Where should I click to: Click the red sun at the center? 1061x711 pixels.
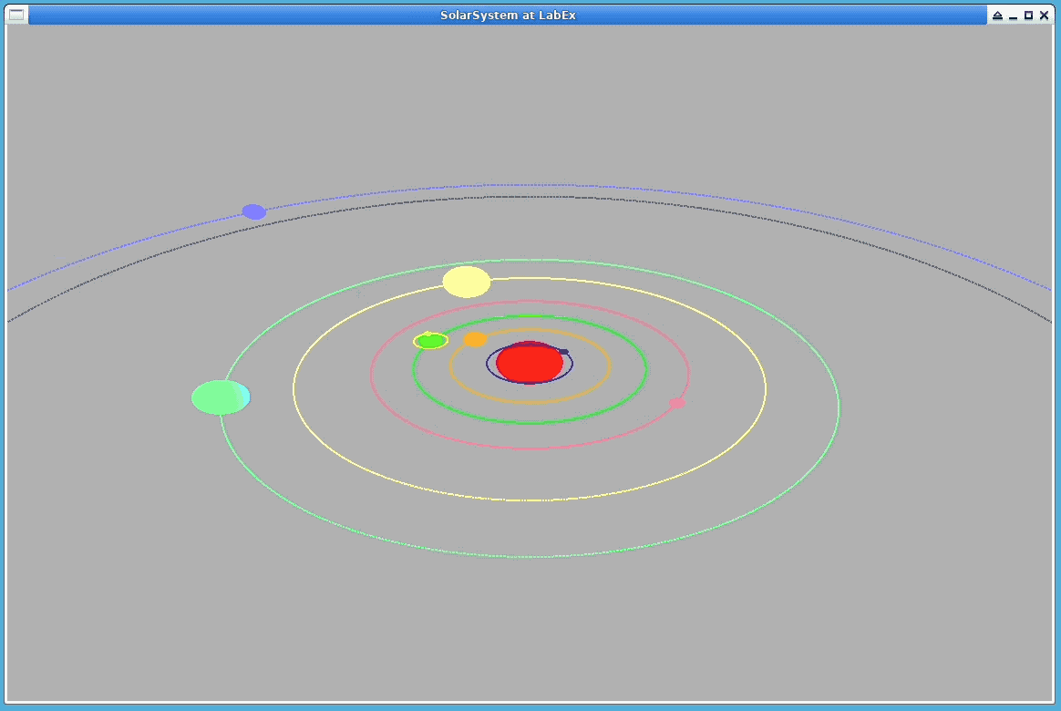pos(530,363)
